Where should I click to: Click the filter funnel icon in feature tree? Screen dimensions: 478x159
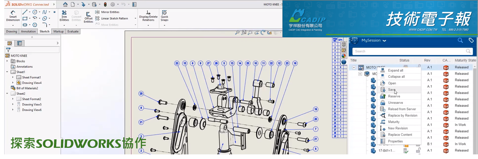(8, 50)
